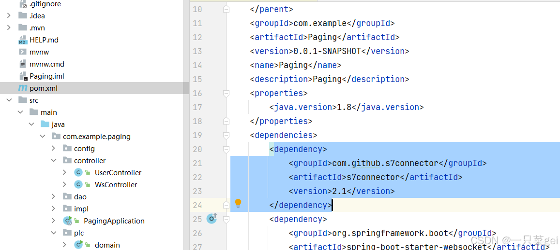The height and width of the screenshot is (250, 560).
Task: Click the PagingApplication run class icon
Action: (x=67, y=221)
